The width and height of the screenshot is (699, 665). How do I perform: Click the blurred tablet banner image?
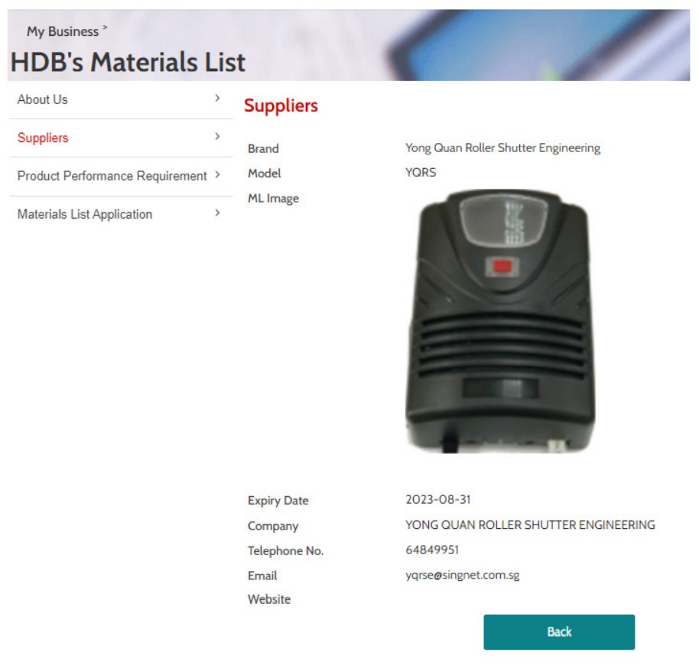535,44
